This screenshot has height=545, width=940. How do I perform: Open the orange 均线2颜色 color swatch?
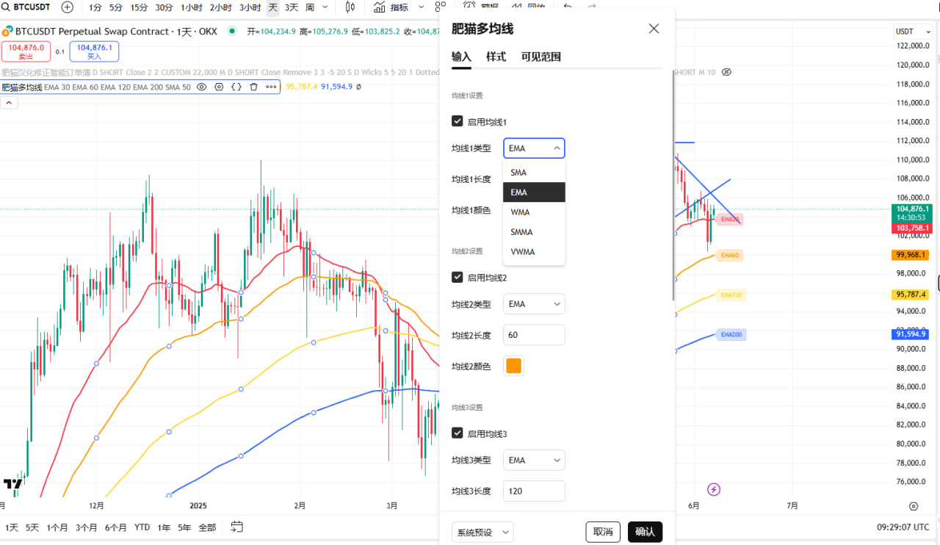513,366
